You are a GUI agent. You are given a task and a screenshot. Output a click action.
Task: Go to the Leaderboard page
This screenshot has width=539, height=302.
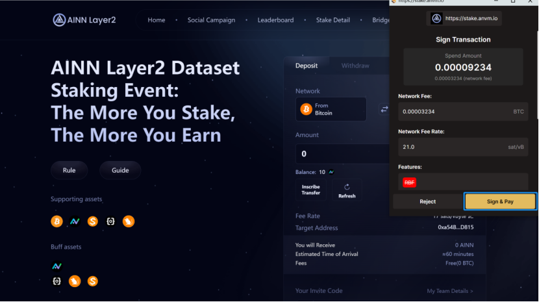pyautogui.click(x=276, y=20)
